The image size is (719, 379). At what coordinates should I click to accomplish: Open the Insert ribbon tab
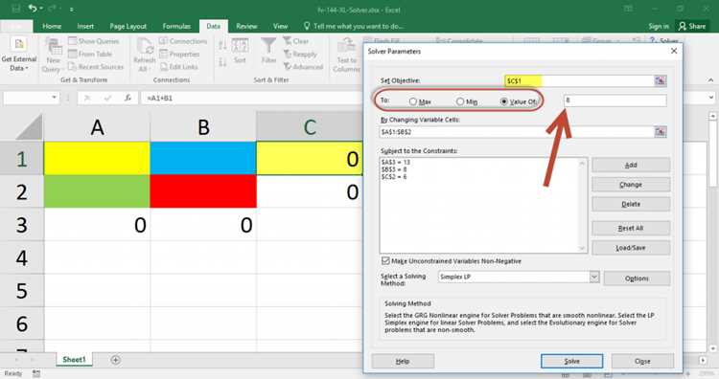pyautogui.click(x=85, y=26)
